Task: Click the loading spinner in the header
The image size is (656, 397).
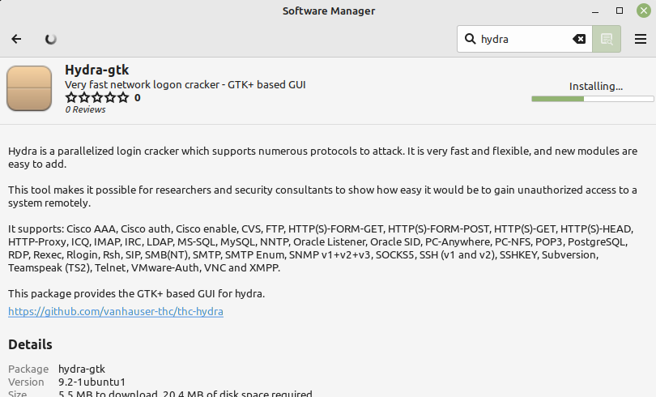Action: 51,39
